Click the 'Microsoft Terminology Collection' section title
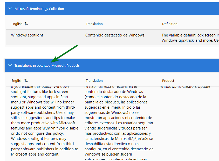The image size is (219, 161). click(39, 9)
